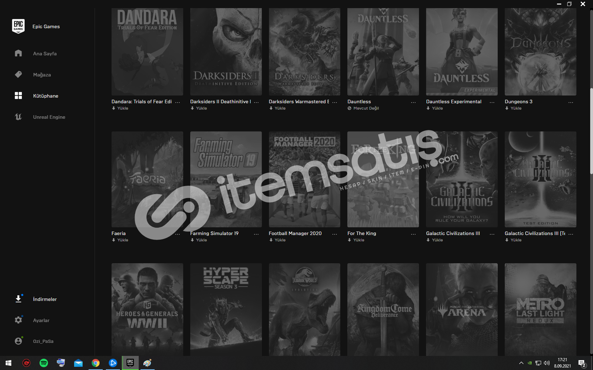
Task: Open Google Chrome from the taskbar
Action: click(x=96, y=363)
